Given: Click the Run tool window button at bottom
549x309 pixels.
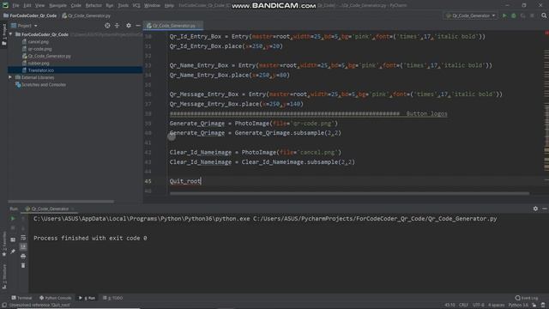Looking at the screenshot, I should click(x=87, y=298).
